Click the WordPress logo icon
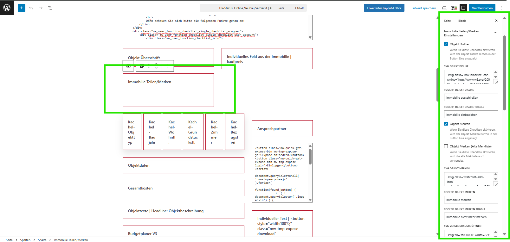The width and height of the screenshot is (510, 242). pyautogui.click(x=7, y=8)
